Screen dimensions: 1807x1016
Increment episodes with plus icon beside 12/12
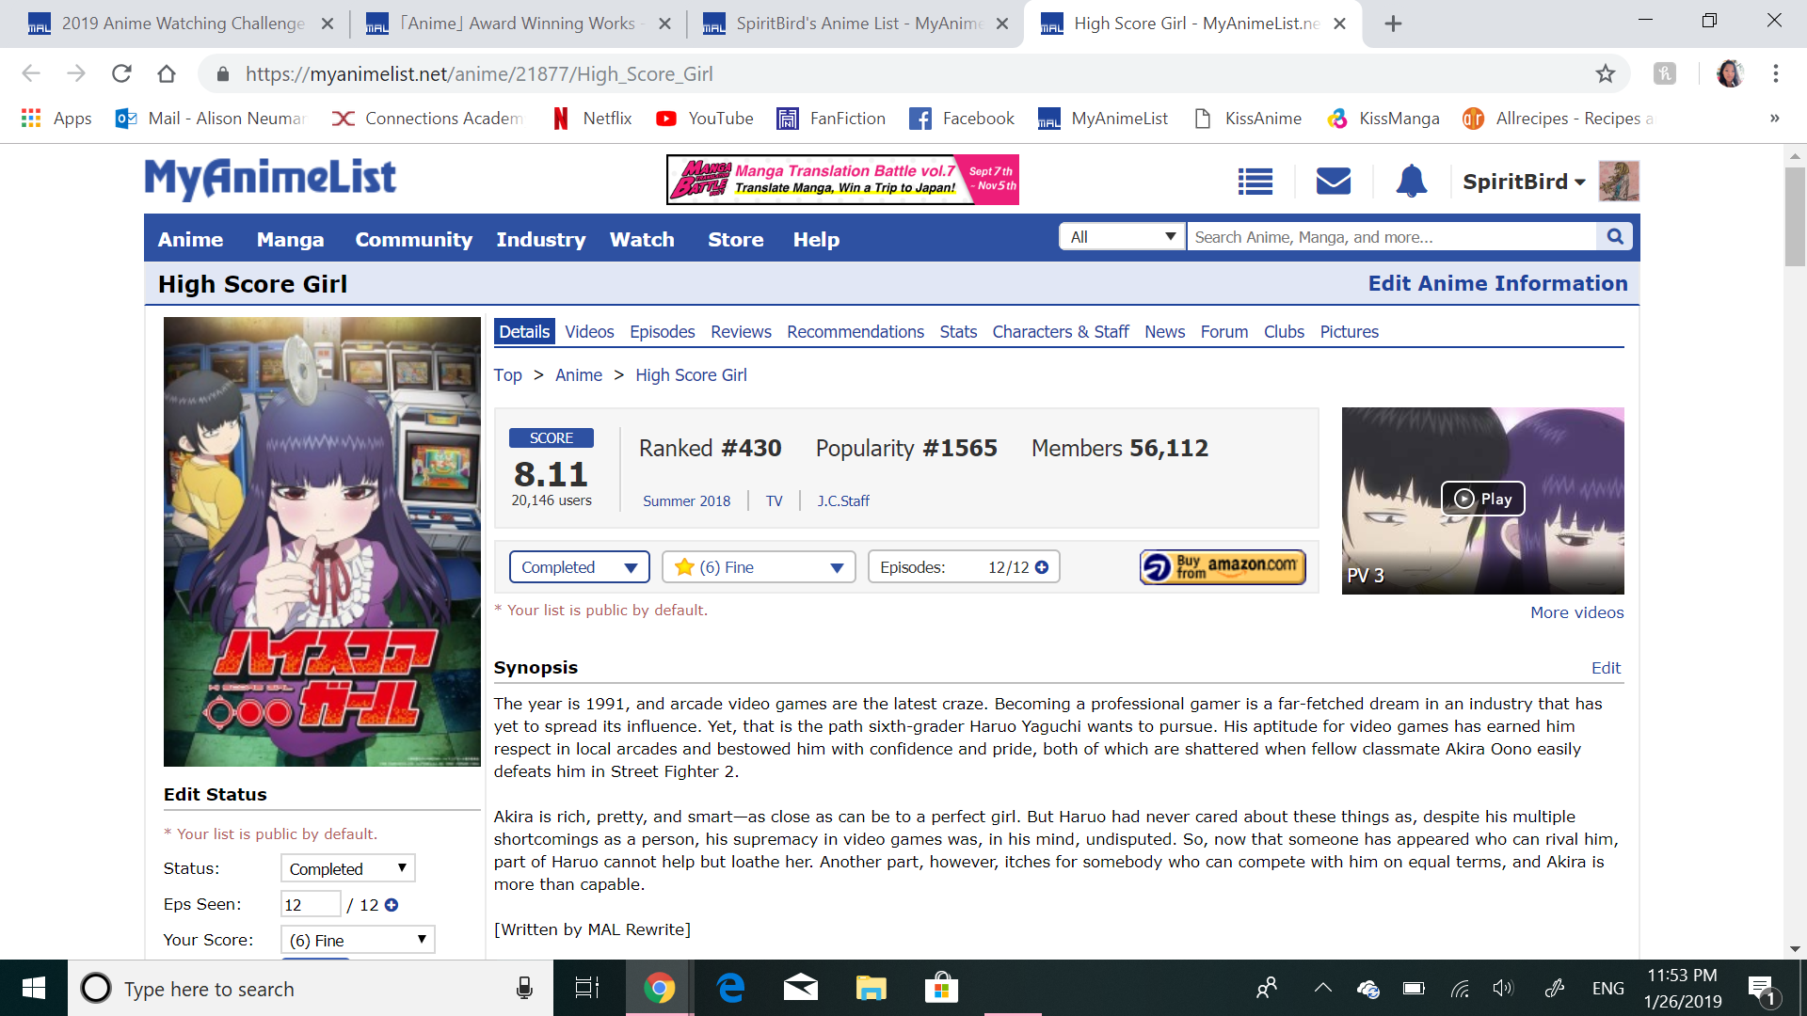pos(1042,567)
